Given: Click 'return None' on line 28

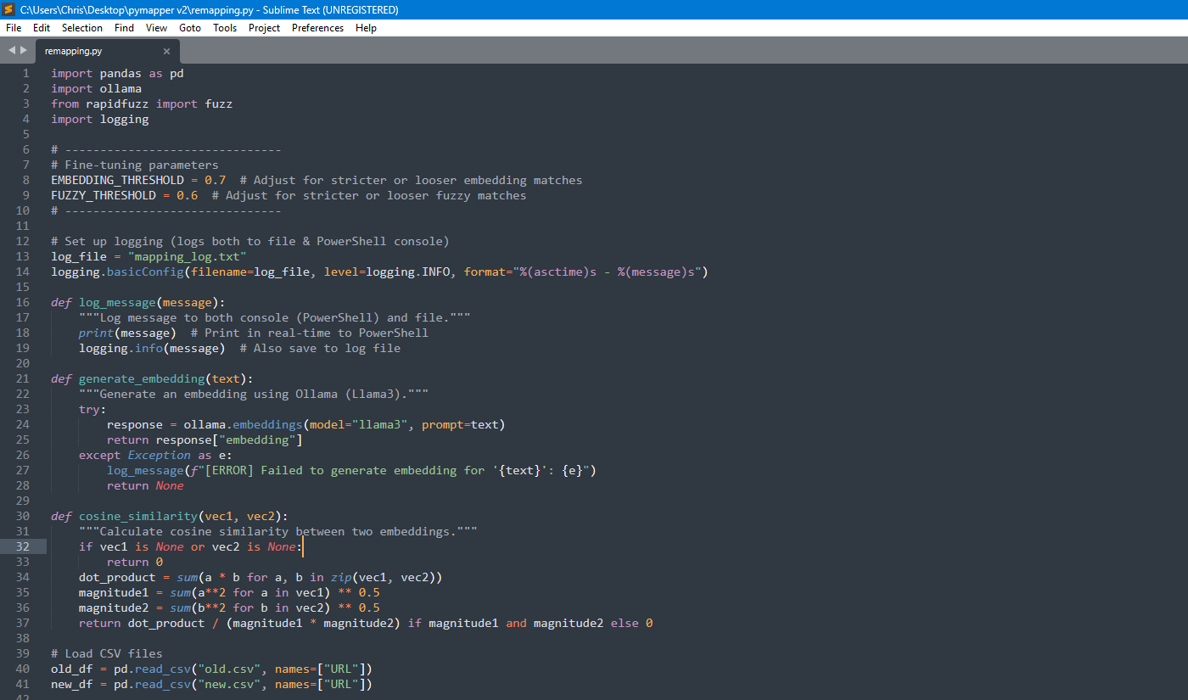Looking at the screenshot, I should (145, 485).
